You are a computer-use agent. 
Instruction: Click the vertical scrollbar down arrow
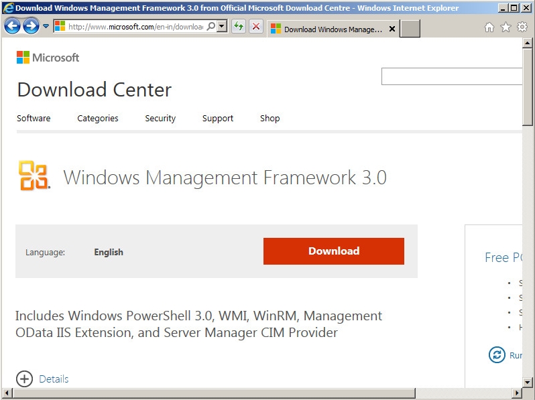point(527,383)
